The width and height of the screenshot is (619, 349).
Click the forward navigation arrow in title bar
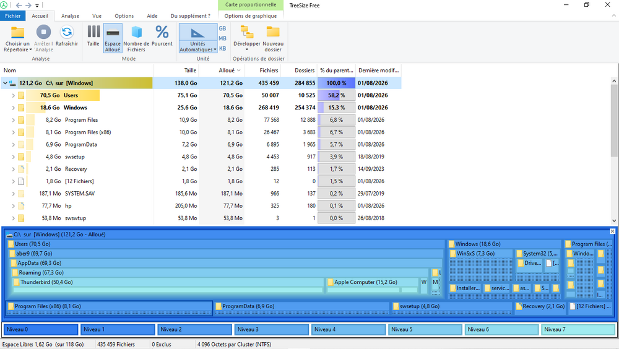[28, 5]
